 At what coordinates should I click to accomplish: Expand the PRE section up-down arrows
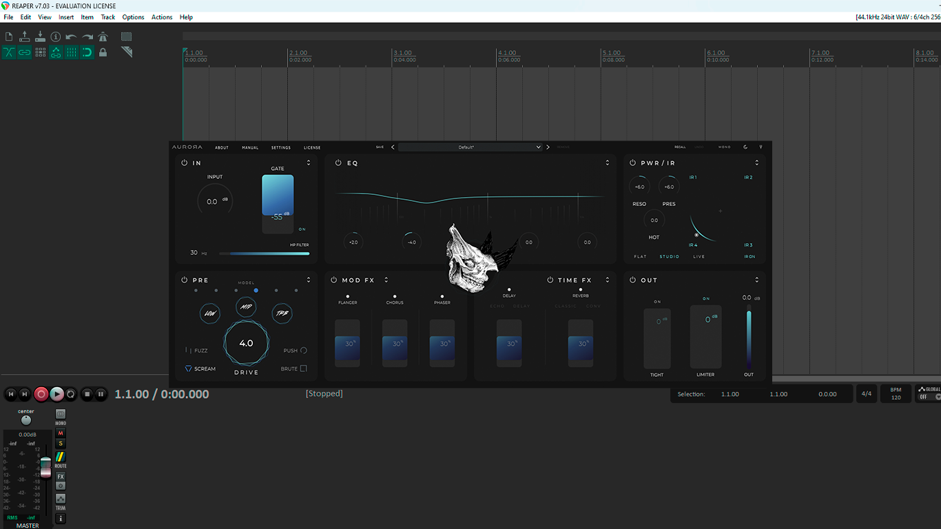309,280
